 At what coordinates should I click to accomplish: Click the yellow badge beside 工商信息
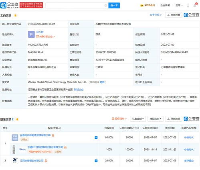pyautogui.click(x=15, y=15)
